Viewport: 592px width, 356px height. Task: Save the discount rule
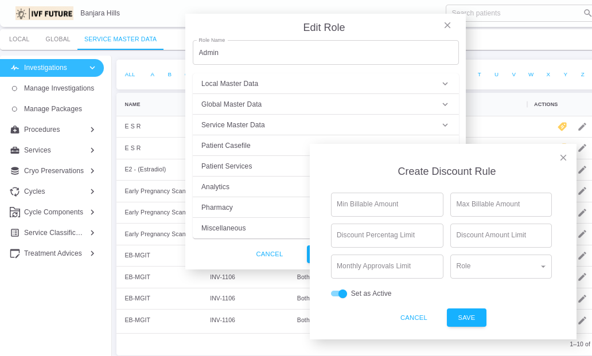click(466, 318)
